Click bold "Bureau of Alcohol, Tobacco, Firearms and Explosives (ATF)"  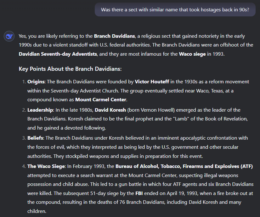(x=184, y=166)
